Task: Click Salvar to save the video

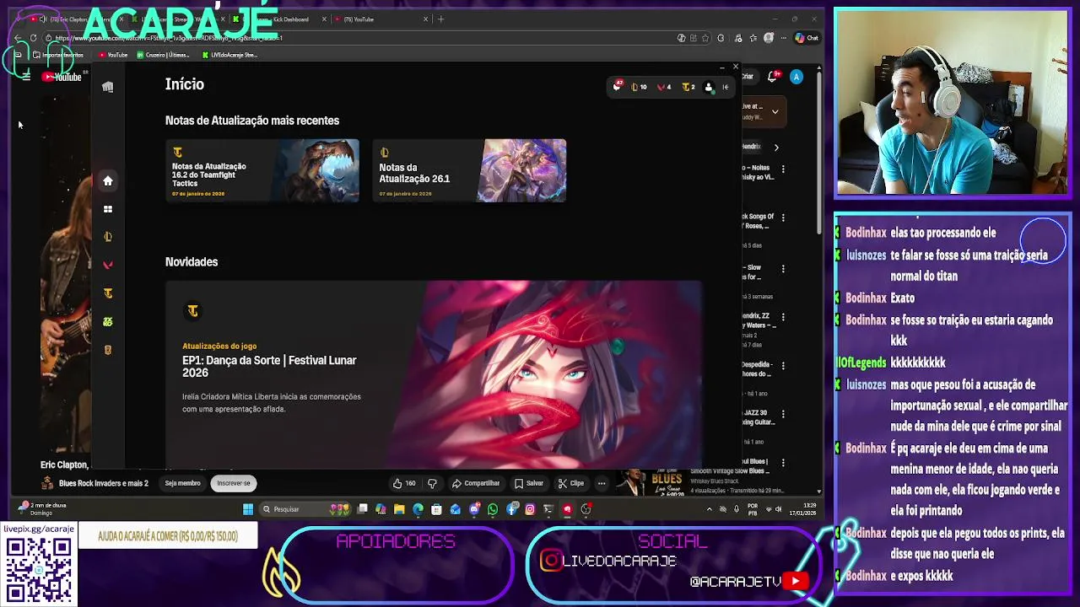Action: (529, 483)
